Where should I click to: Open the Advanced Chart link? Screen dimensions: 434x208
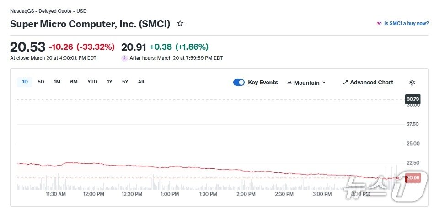tap(371, 83)
